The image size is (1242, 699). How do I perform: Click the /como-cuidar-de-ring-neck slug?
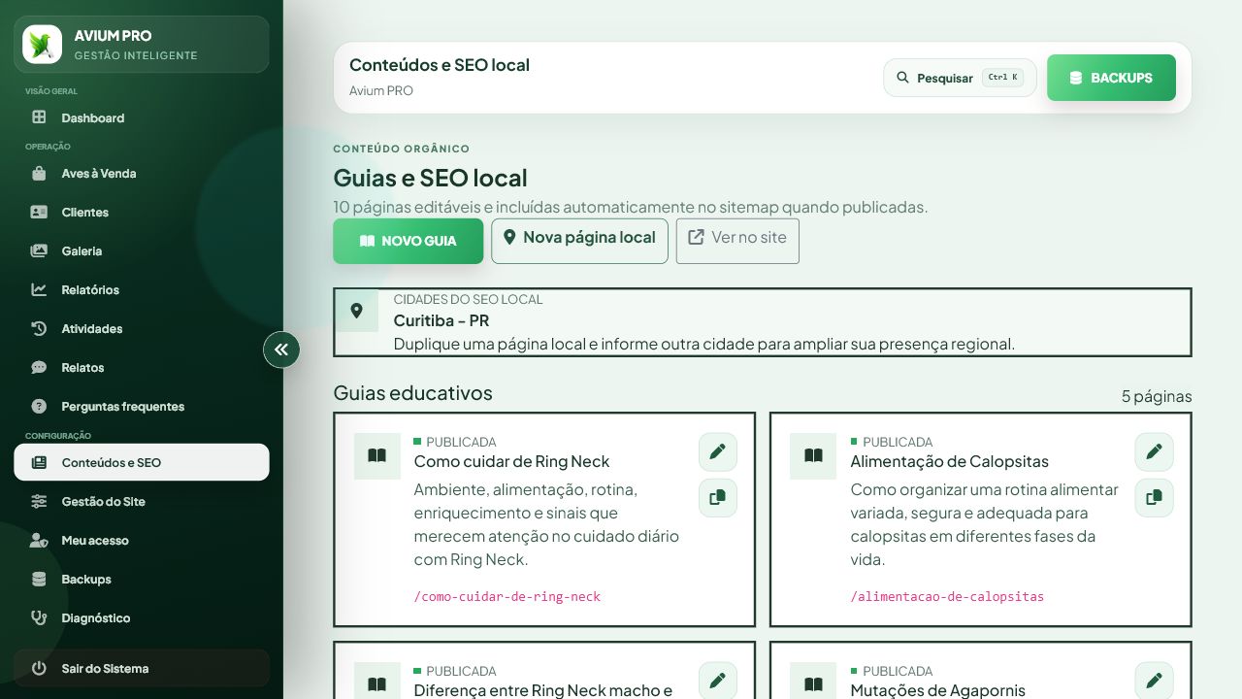click(x=507, y=597)
